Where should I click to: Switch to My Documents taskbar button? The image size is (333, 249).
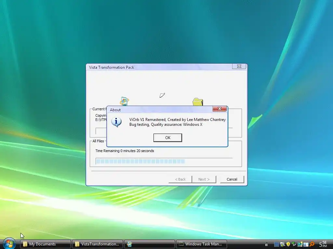pos(46,244)
